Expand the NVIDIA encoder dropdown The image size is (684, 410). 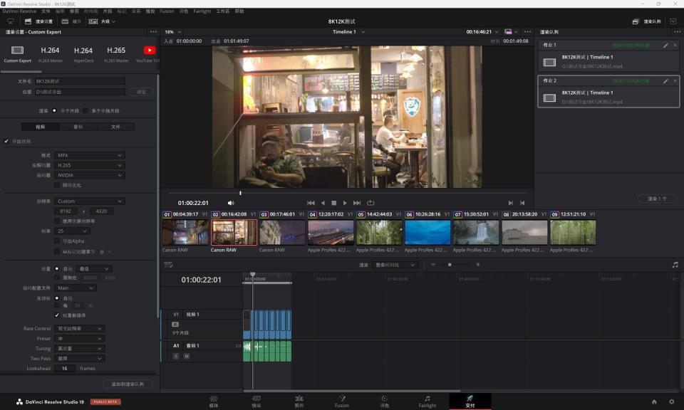[x=90, y=175]
